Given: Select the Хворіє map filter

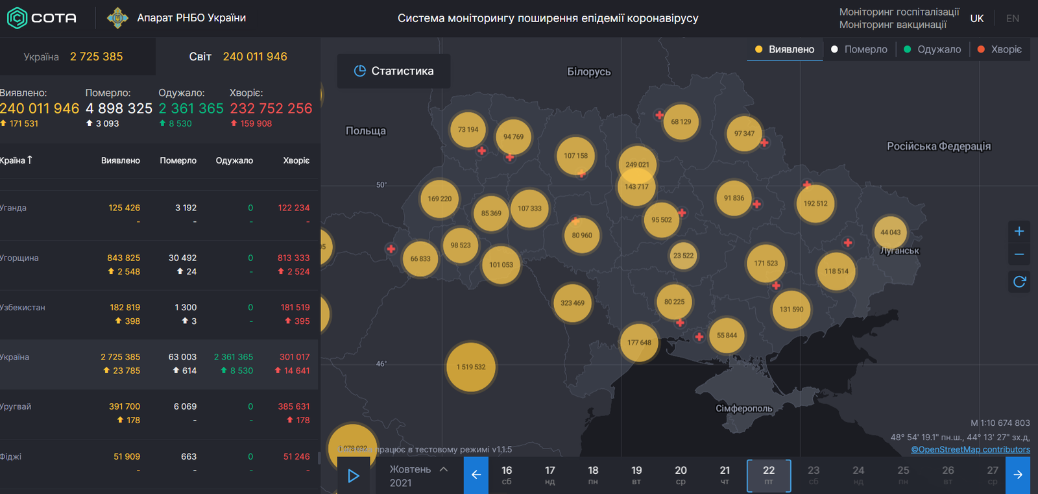Looking at the screenshot, I should click(x=1000, y=49).
